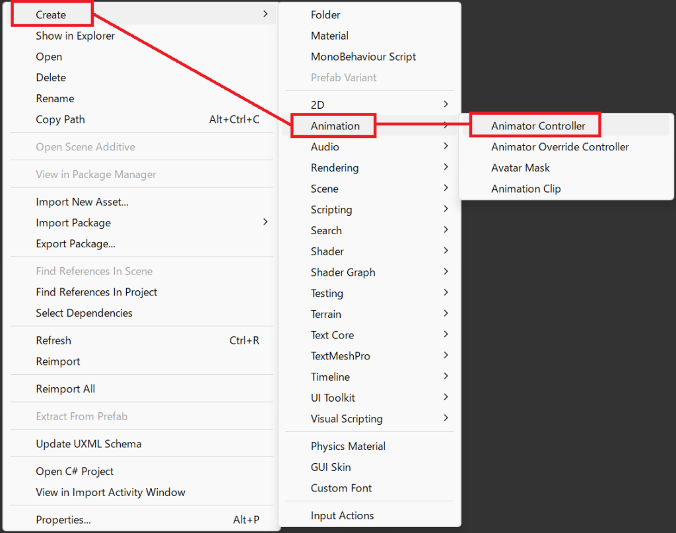The width and height of the screenshot is (676, 533).
Task: Choose Reimport All
Action: [65, 389]
